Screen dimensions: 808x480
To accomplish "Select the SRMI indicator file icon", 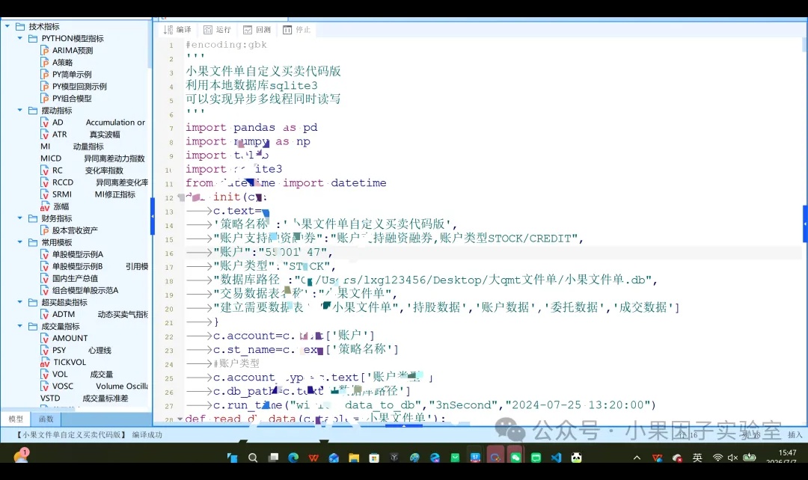I will [46, 194].
